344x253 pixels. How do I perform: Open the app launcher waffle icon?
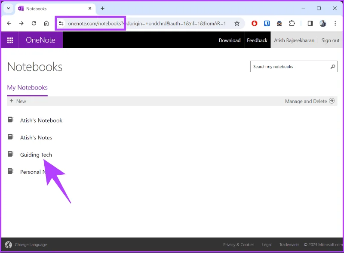(x=10, y=40)
